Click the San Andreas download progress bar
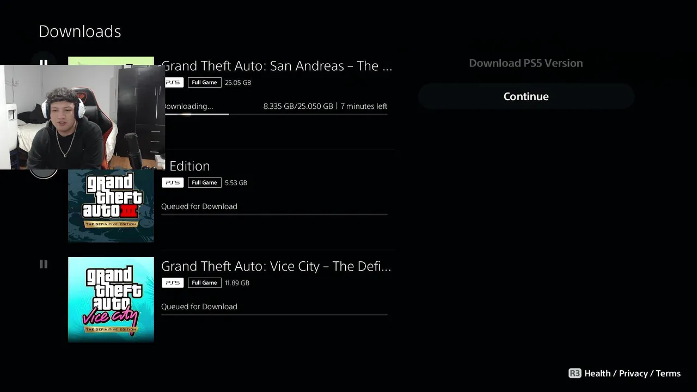The image size is (697, 392). pyautogui.click(x=274, y=114)
